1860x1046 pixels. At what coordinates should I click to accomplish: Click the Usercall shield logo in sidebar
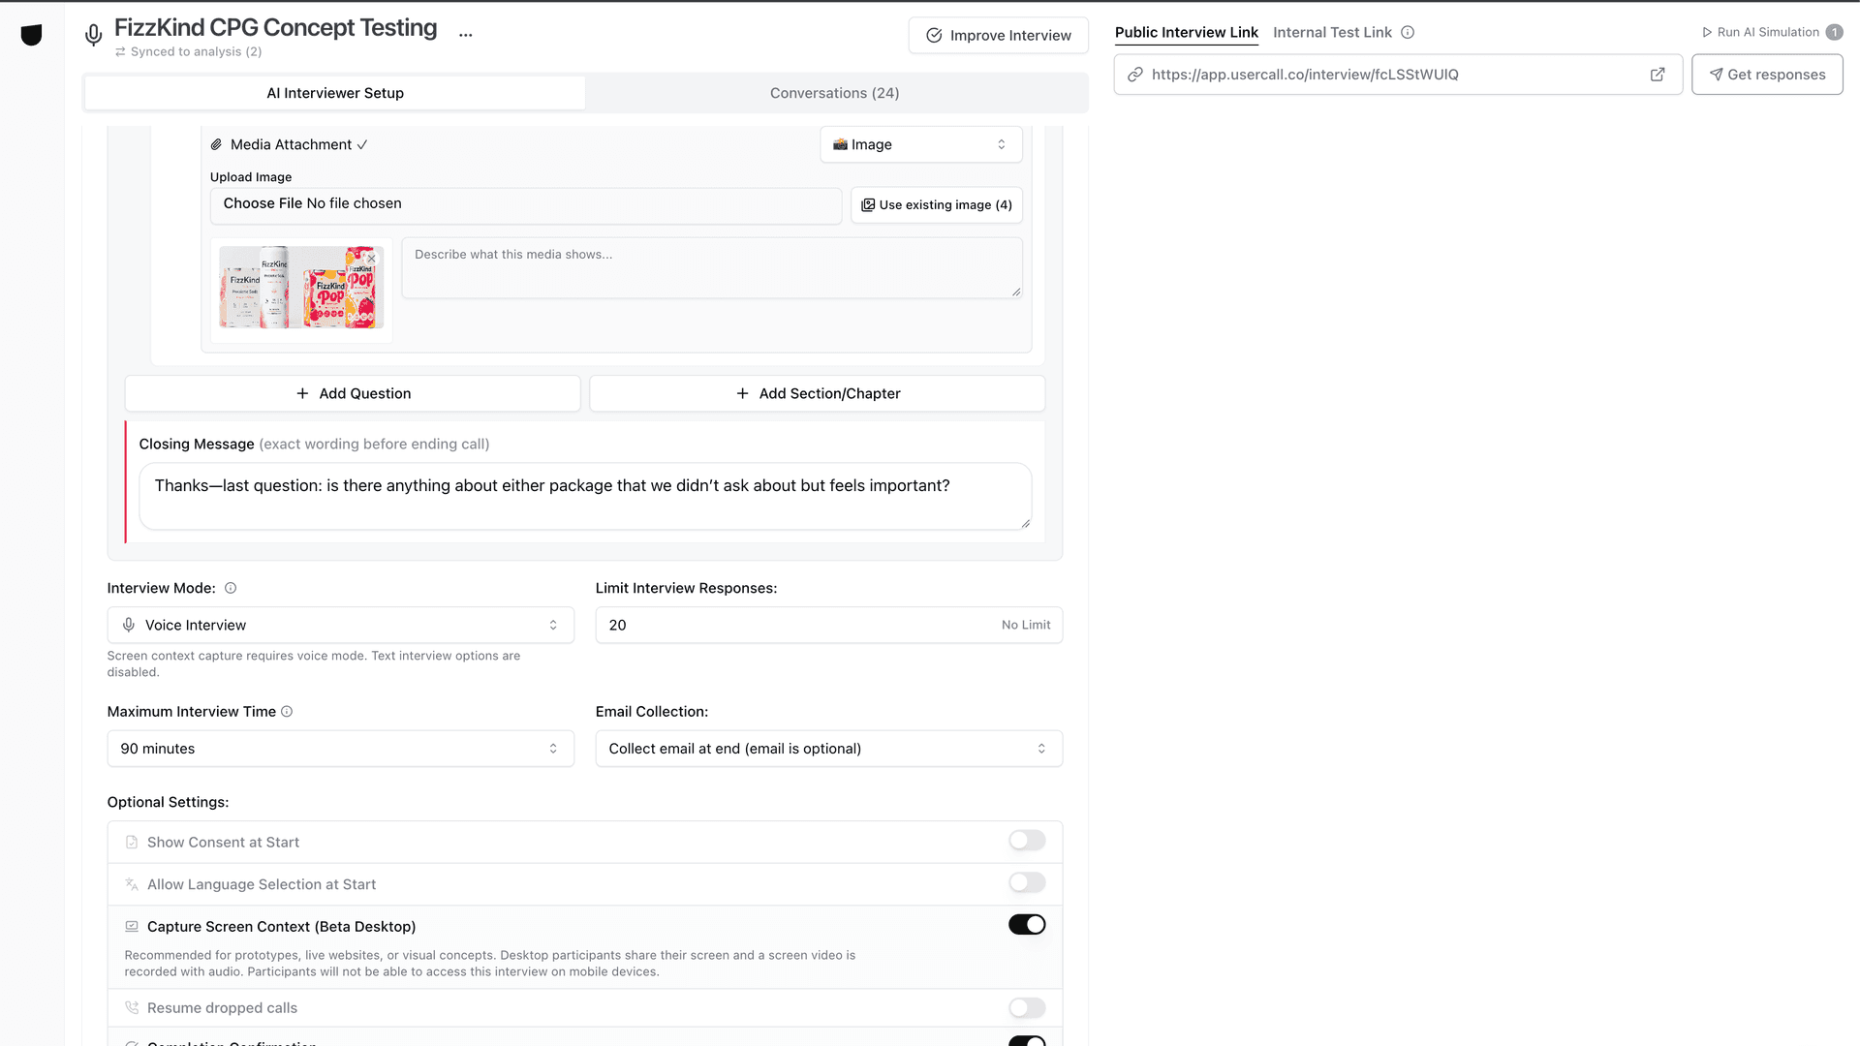tap(31, 35)
